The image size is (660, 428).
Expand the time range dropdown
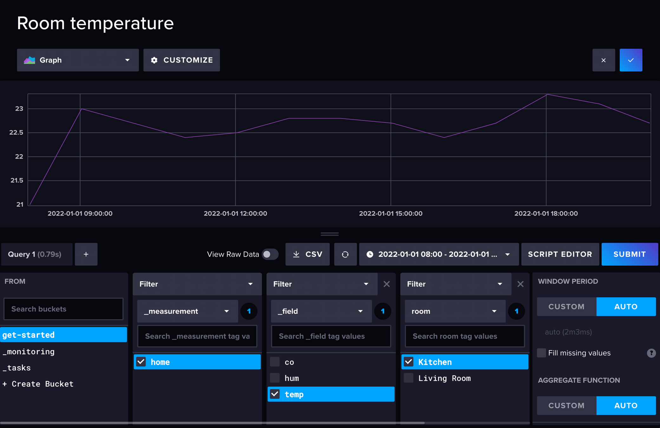439,254
